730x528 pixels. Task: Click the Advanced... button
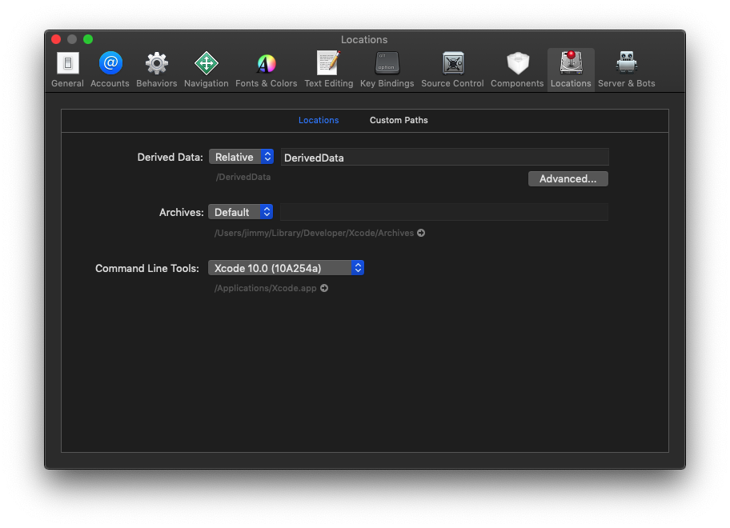click(568, 178)
